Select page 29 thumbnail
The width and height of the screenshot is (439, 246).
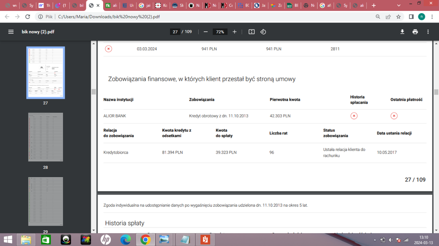46,201
